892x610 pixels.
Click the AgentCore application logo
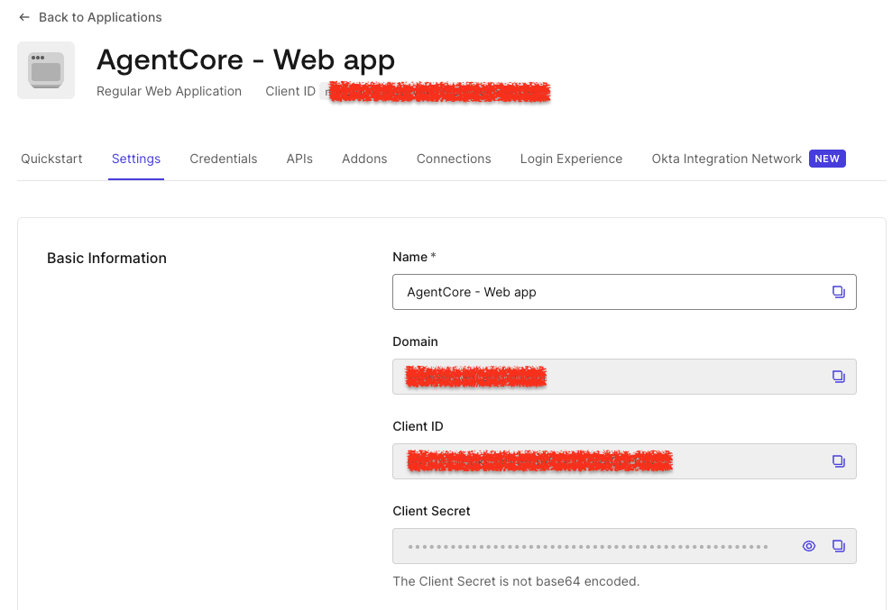pos(45,69)
